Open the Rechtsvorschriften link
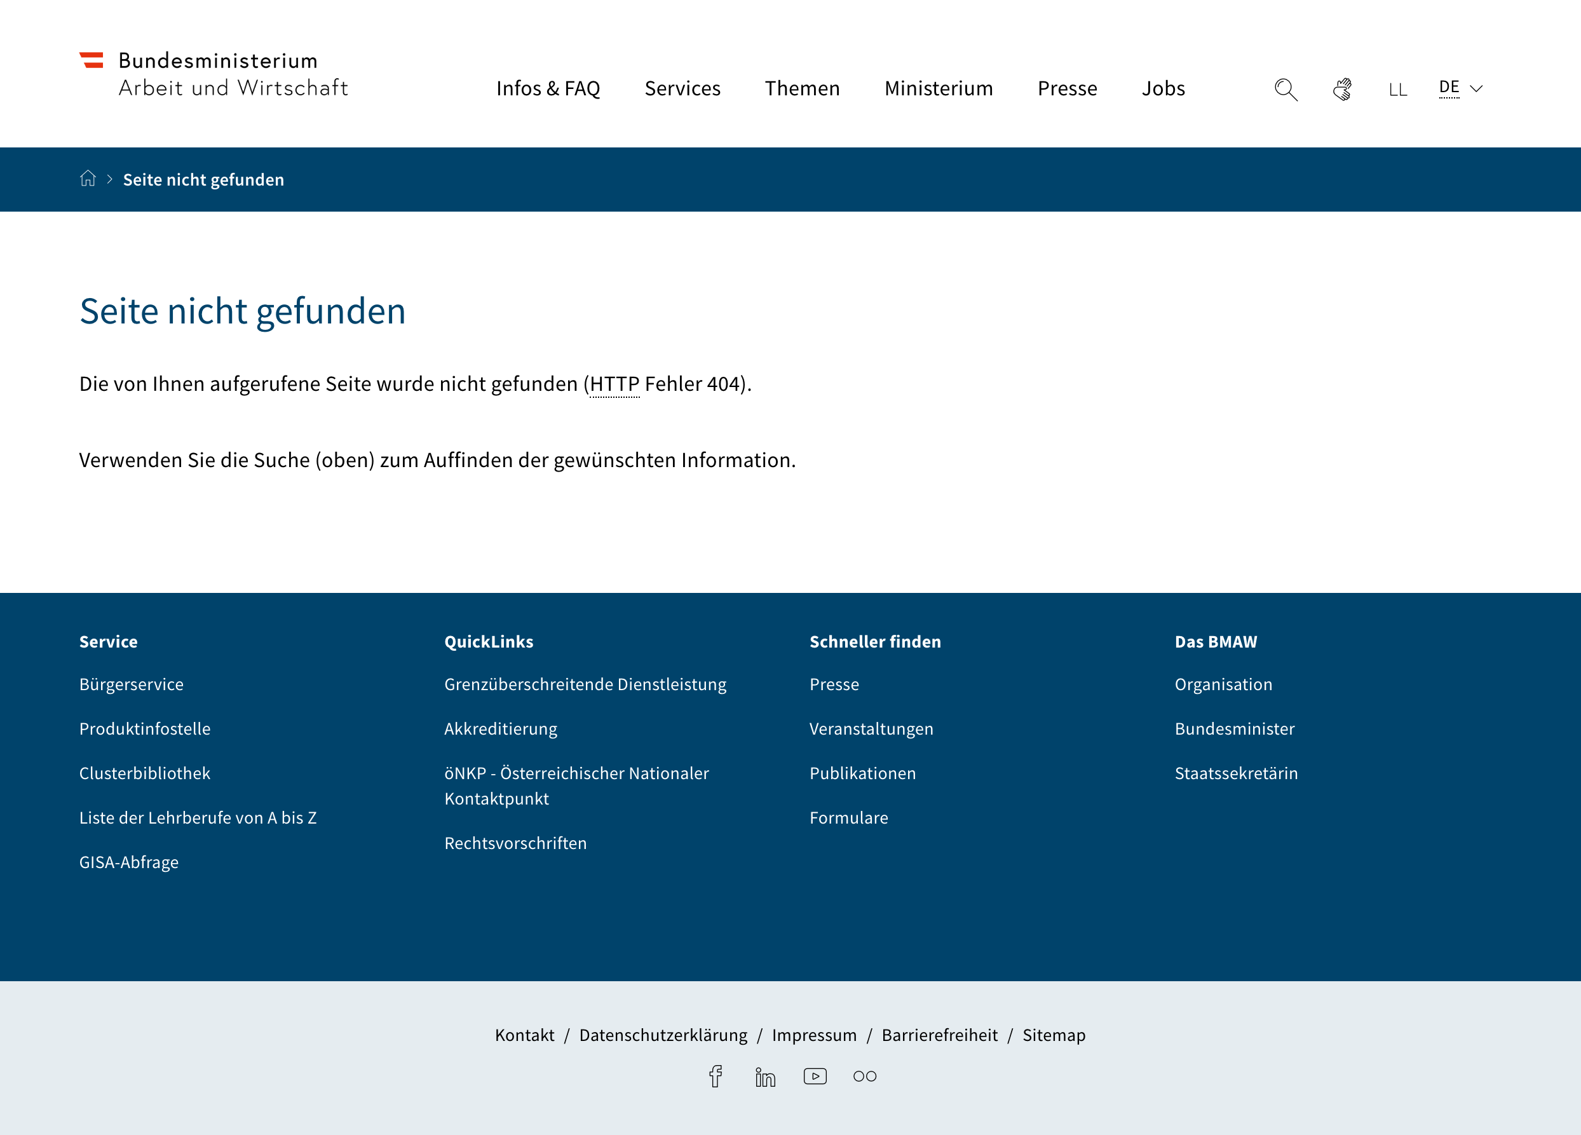 [x=515, y=843]
